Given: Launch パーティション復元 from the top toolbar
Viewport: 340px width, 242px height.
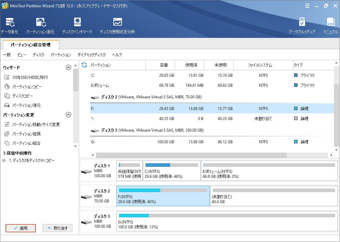Looking at the screenshot, I should pyautogui.click(x=40, y=26).
